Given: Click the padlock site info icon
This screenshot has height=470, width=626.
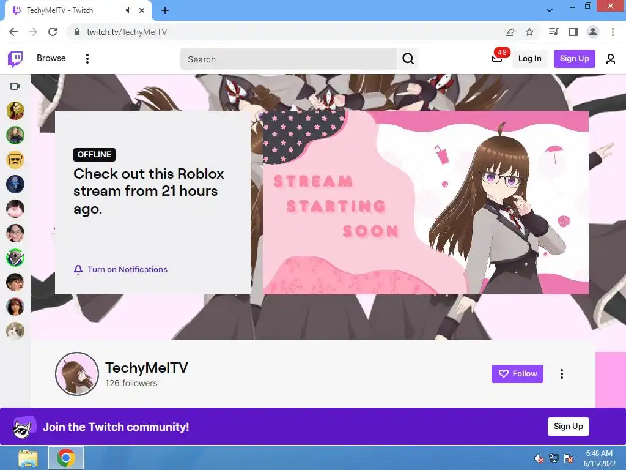Looking at the screenshot, I should coord(77,32).
